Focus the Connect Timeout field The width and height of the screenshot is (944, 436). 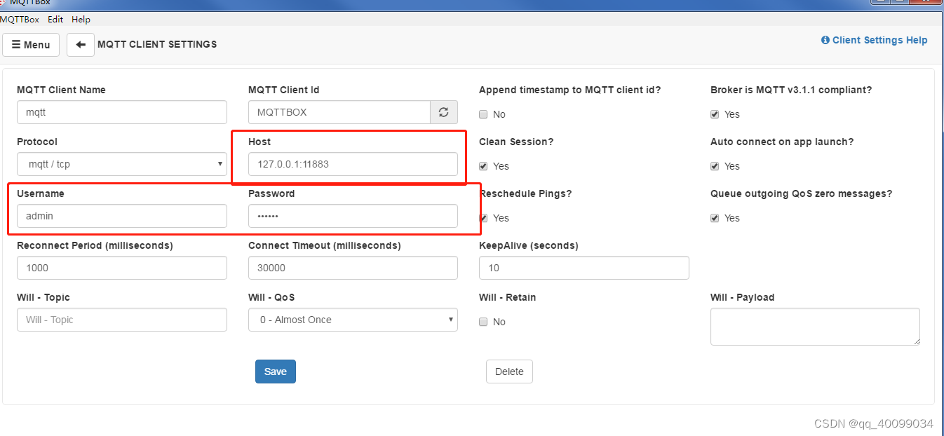[353, 268]
